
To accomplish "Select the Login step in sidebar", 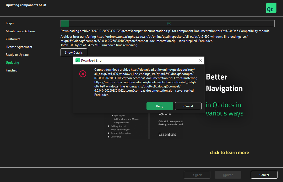I will [x=10, y=23].
